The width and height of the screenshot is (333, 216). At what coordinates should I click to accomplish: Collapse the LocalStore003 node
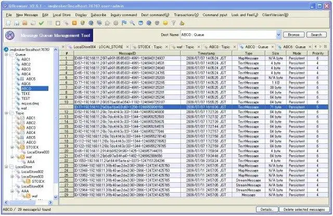coord(12,177)
